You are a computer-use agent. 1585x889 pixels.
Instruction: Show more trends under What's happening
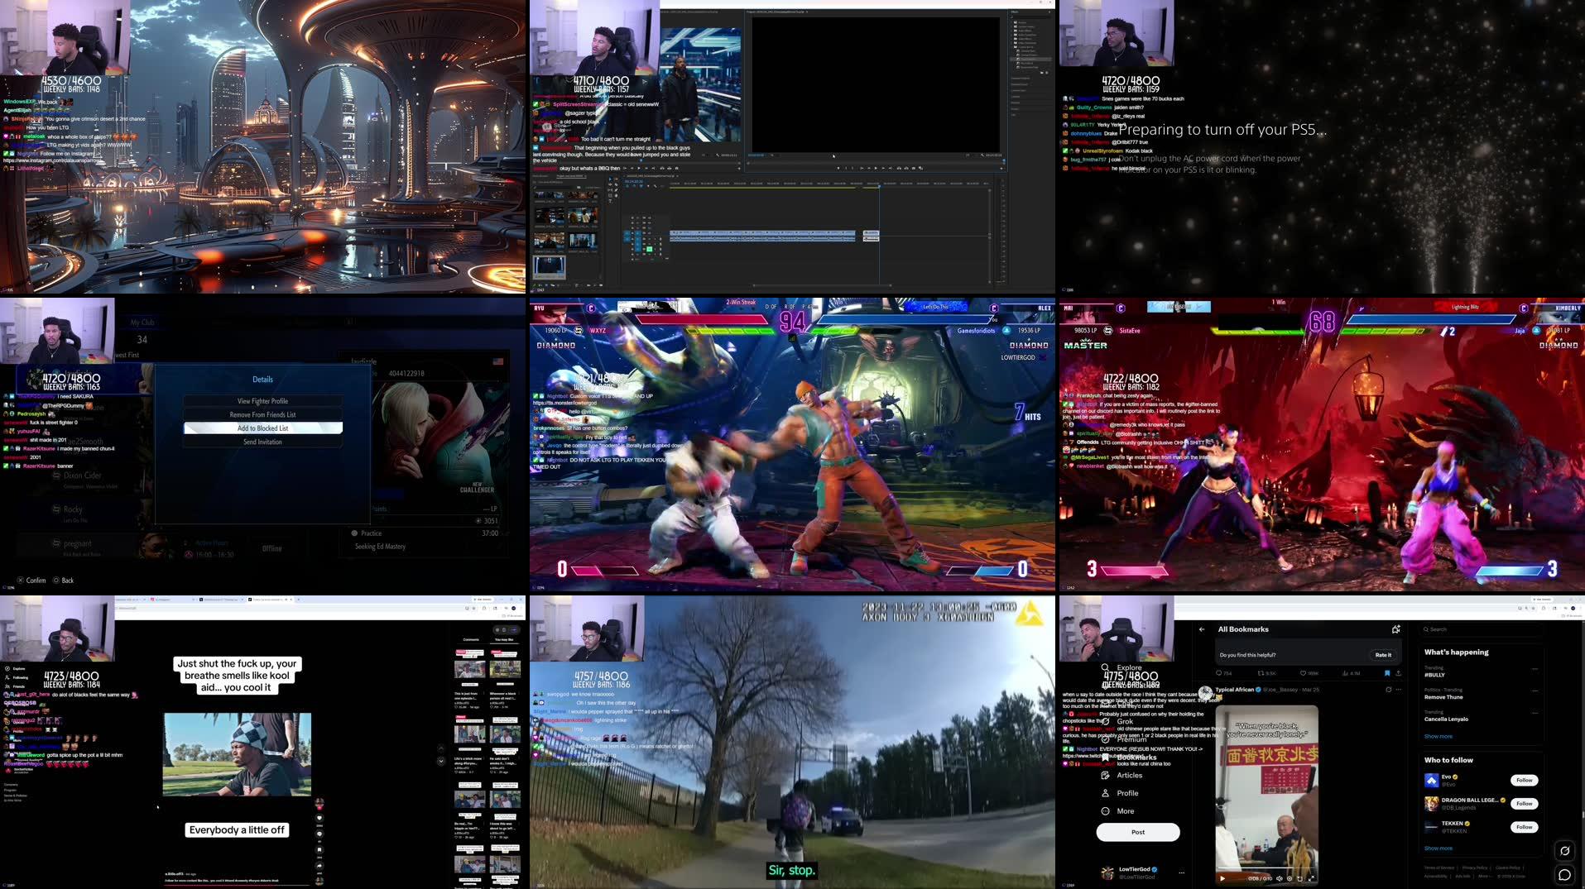(x=1439, y=736)
